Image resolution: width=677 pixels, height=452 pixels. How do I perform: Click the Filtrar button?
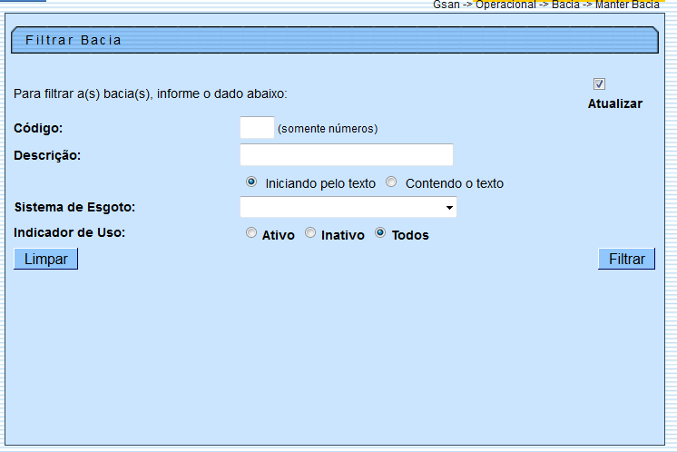tap(626, 260)
